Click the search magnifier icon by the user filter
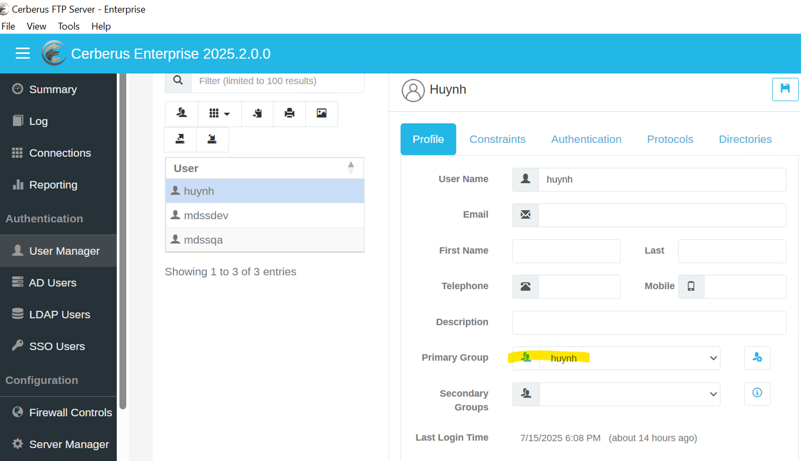 coord(178,81)
